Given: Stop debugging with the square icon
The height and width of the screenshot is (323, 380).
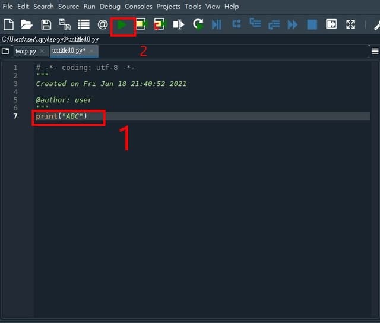Looking at the screenshot, I should (312, 24).
